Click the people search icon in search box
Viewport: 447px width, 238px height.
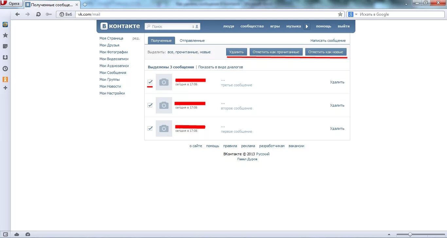tap(196, 26)
